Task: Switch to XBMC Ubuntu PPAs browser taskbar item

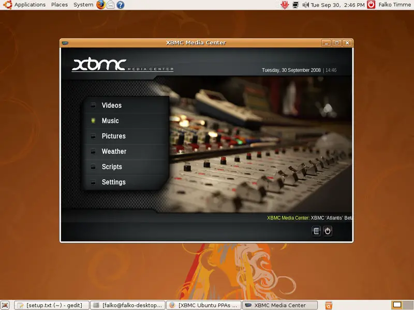Action: 204,305
